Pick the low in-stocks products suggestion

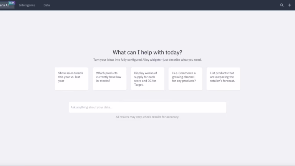pyautogui.click(x=109, y=78)
